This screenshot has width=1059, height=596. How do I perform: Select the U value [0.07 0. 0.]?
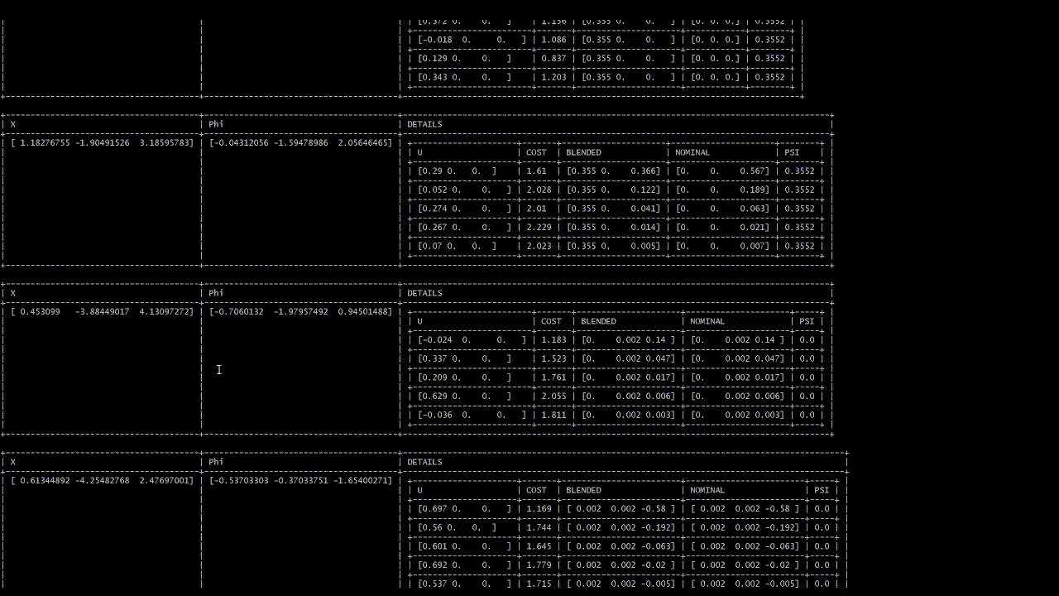point(457,246)
